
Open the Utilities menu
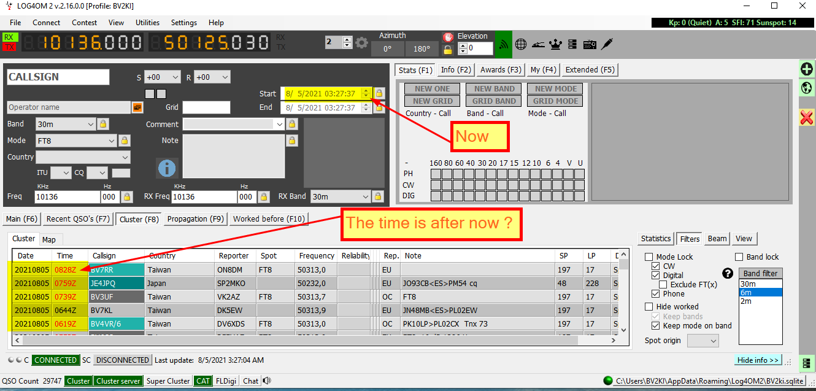pos(148,23)
